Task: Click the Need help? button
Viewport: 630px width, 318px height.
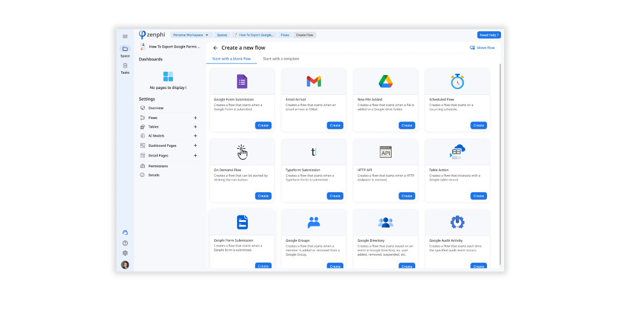Action: pos(489,35)
